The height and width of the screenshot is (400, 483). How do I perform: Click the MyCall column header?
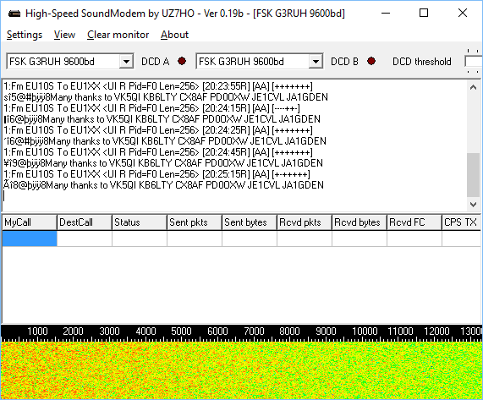point(30,222)
